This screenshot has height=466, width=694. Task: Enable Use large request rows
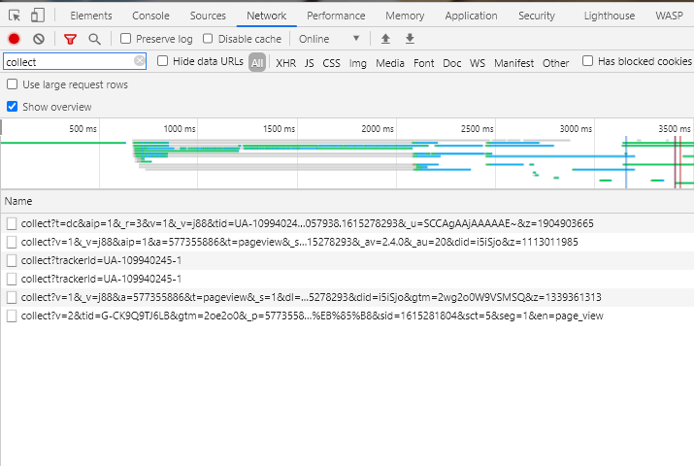[12, 84]
